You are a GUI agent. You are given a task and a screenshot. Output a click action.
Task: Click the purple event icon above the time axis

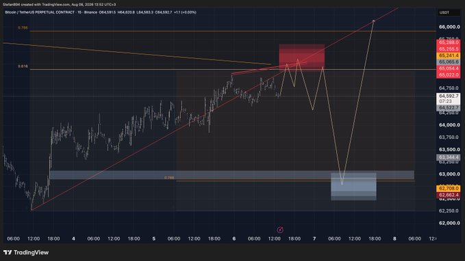(280, 230)
